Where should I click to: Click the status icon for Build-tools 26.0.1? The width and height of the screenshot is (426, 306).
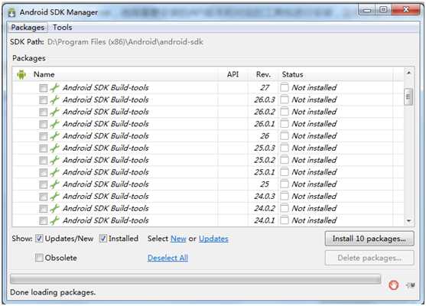(x=285, y=124)
